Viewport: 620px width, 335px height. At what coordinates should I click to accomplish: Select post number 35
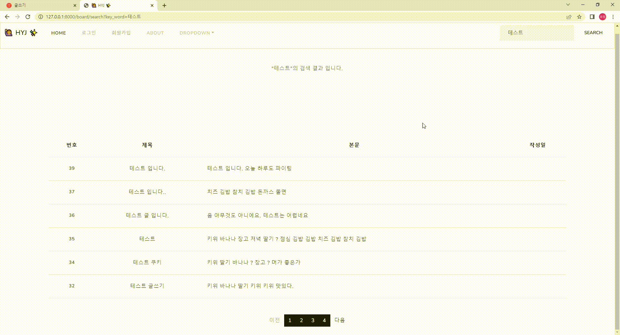tap(72, 239)
